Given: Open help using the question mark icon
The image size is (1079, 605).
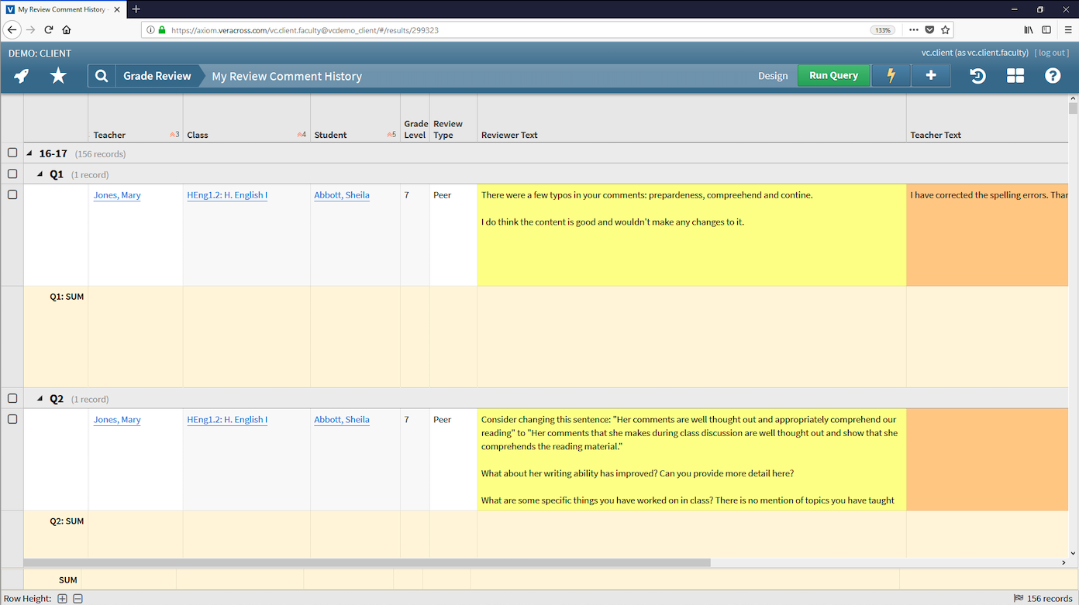Looking at the screenshot, I should coord(1053,76).
